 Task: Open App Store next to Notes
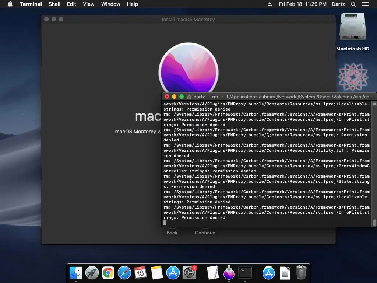[173, 273]
